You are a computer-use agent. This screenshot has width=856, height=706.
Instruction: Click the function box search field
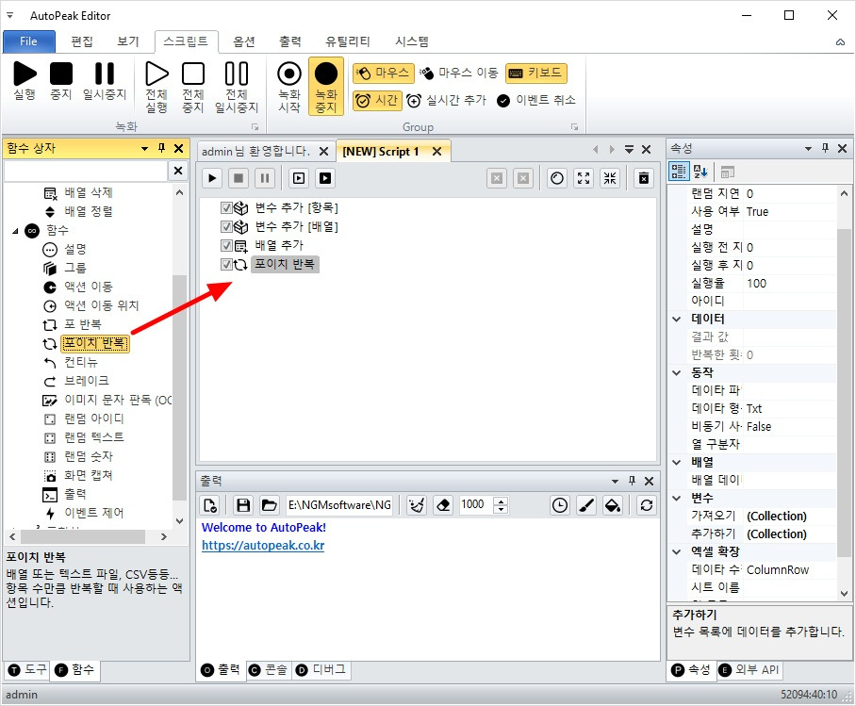pos(85,171)
